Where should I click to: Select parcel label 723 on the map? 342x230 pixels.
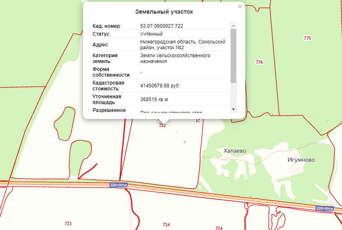pyautogui.click(x=68, y=223)
